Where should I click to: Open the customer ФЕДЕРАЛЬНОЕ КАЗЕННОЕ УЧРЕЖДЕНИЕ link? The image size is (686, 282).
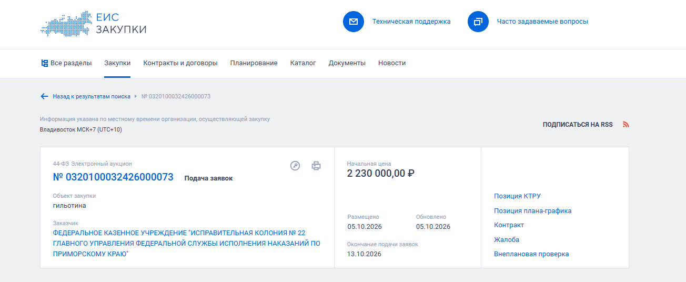pos(187,243)
